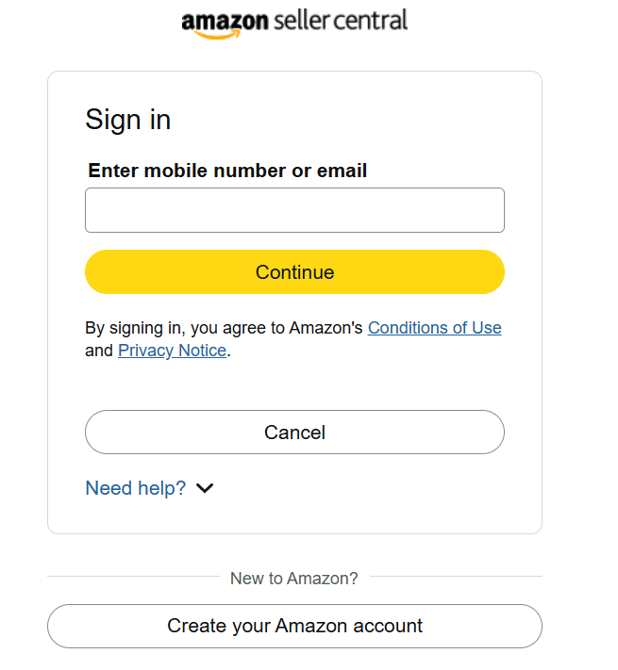Click divider line right of "New to Amazon?"
This screenshot has height=670, width=618.
(x=458, y=577)
